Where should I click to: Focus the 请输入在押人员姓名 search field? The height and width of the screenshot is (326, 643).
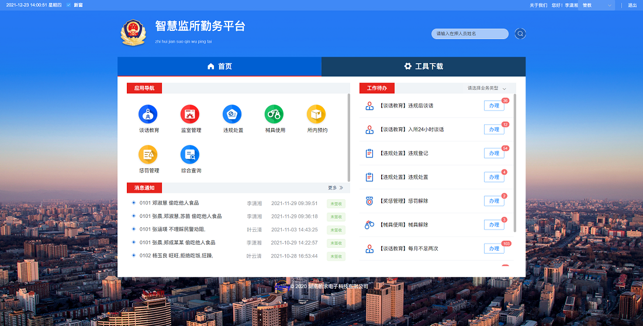click(470, 34)
